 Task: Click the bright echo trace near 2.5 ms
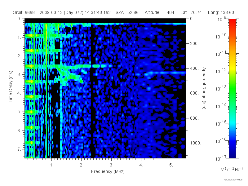[69, 66]
